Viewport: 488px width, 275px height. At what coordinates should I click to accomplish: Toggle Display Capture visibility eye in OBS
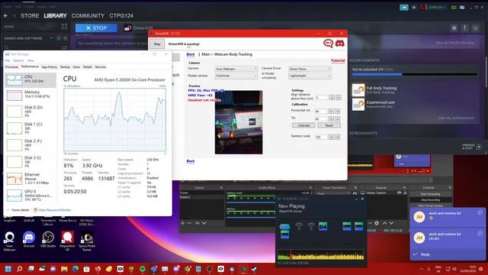pos(399,192)
